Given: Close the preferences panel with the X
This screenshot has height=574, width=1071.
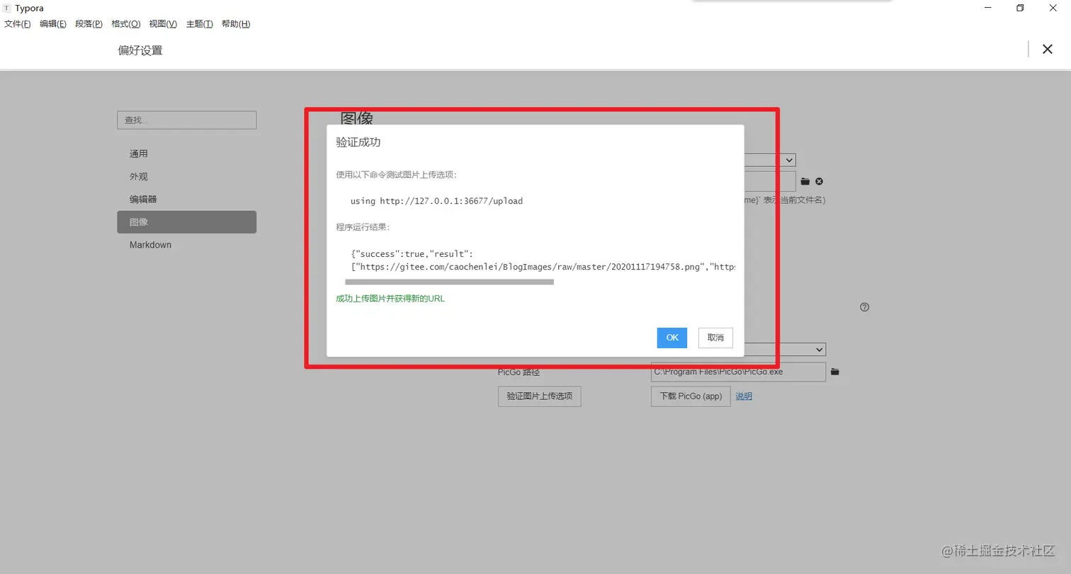Looking at the screenshot, I should [x=1047, y=49].
